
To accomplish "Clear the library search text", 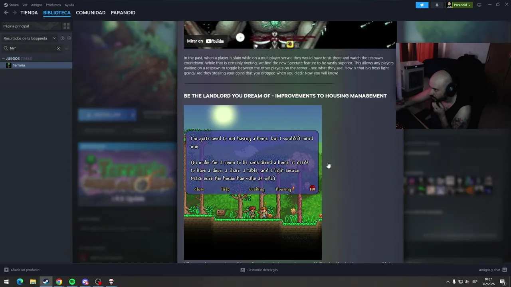I will (x=58, y=48).
